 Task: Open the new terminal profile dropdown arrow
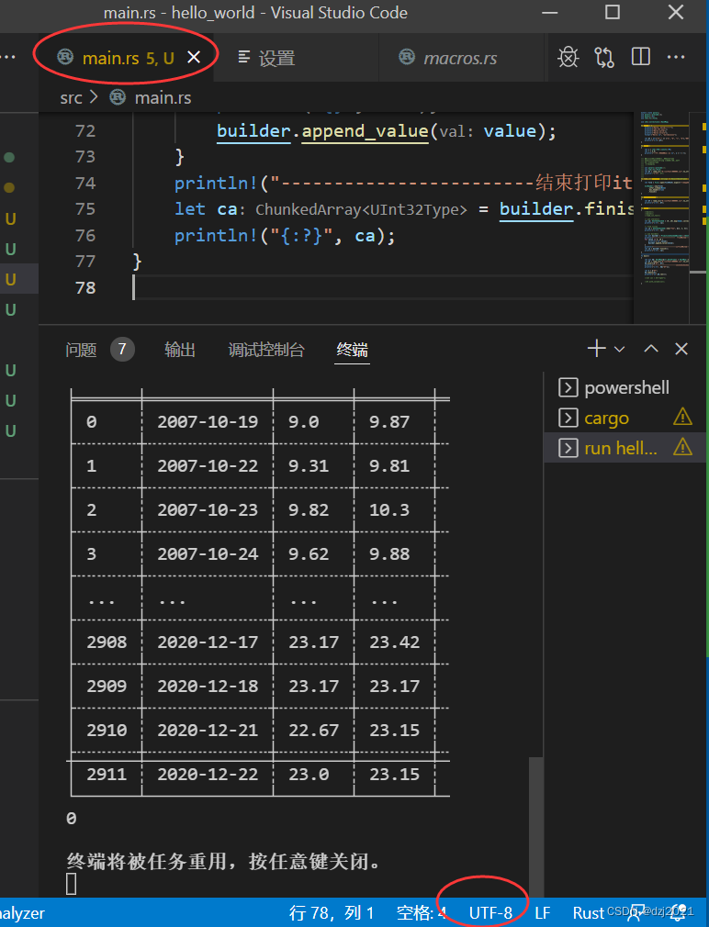619,350
